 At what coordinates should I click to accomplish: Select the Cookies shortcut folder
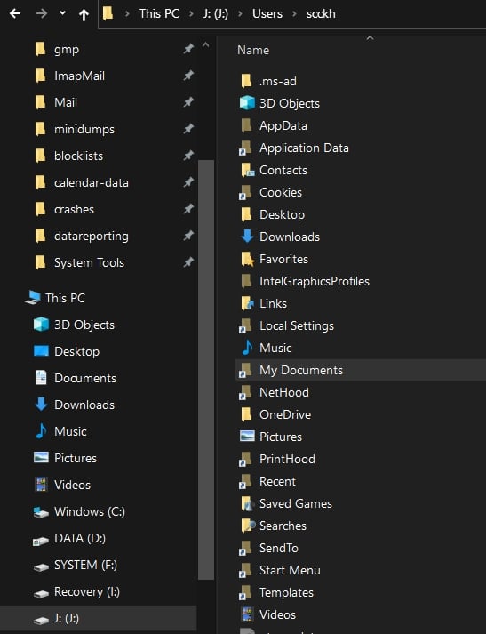[281, 192]
